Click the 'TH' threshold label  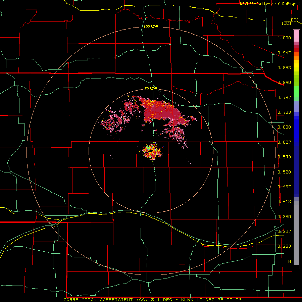(288, 261)
